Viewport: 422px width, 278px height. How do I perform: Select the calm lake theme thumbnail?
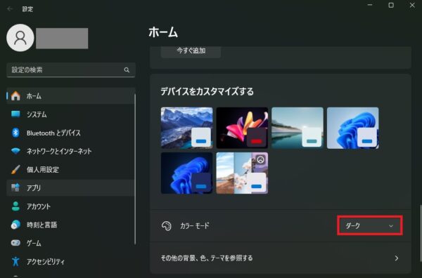298,128
